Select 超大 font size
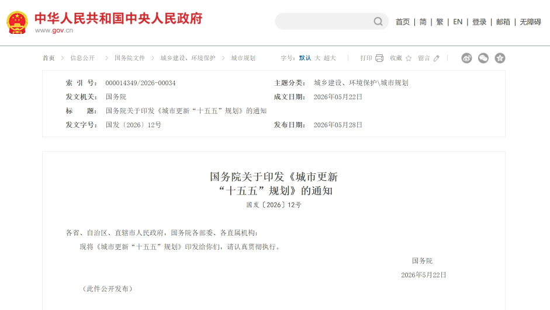 pos(330,58)
